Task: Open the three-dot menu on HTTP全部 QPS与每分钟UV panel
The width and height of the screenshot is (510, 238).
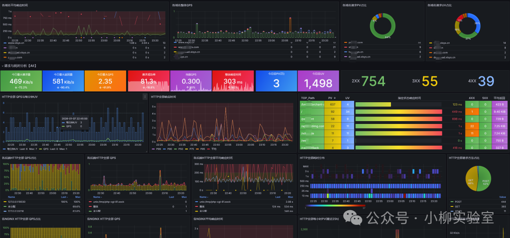Action: pos(145,97)
